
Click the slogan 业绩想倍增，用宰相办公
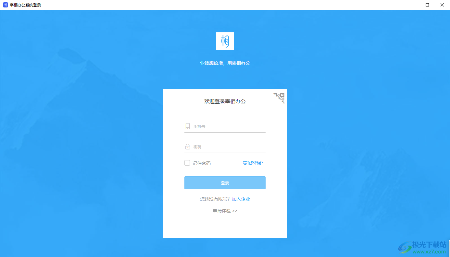pos(225,63)
